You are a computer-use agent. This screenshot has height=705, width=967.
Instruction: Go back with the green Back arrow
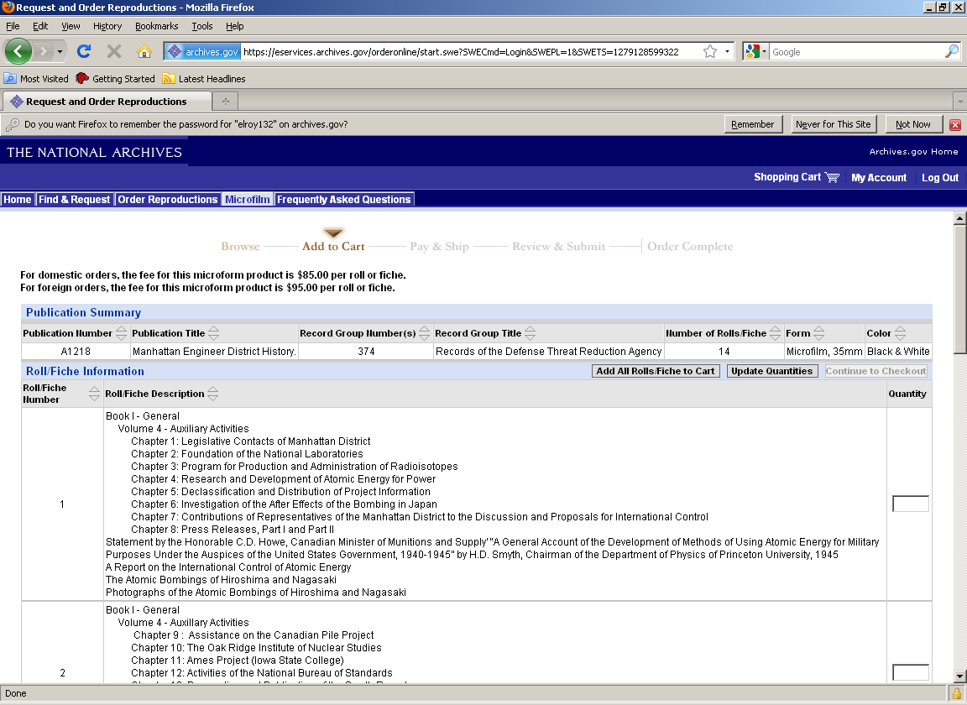[18, 51]
